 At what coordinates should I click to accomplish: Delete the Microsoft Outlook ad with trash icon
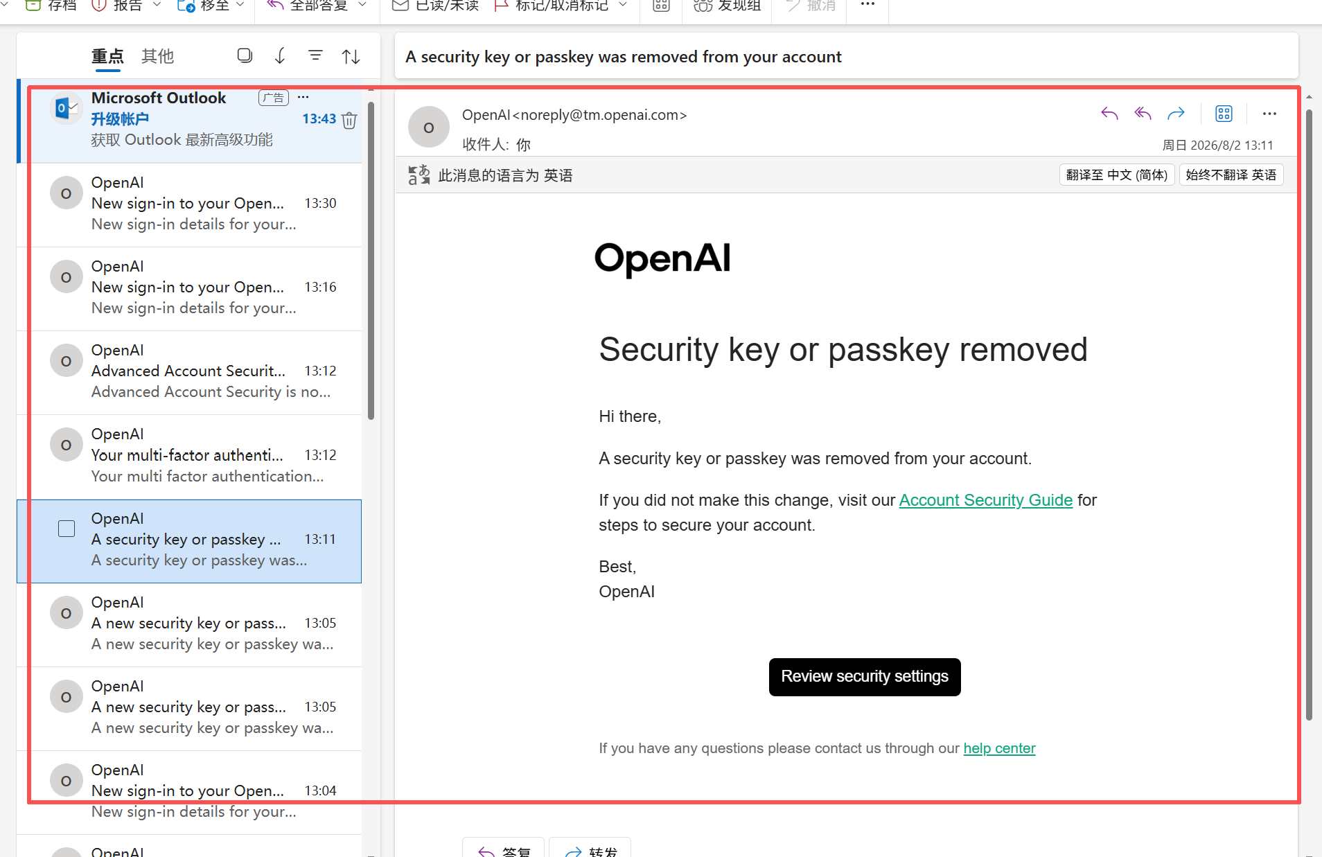pos(349,120)
